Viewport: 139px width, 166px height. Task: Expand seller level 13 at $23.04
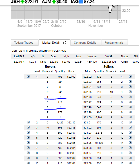point(130,138)
